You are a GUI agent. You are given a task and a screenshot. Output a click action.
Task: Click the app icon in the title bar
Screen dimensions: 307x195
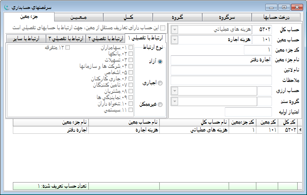point(6,7)
